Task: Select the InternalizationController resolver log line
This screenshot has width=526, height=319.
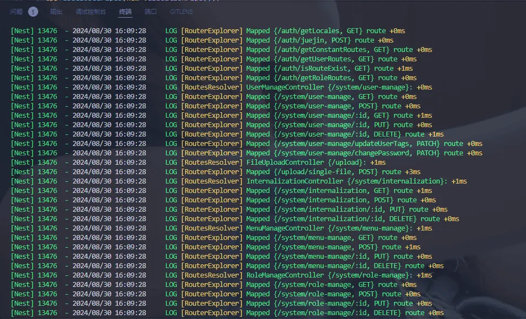Action: pyautogui.click(x=239, y=181)
